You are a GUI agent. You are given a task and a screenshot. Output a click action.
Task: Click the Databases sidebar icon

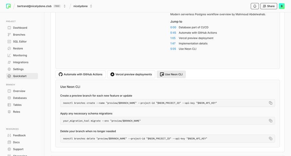coord(9,98)
